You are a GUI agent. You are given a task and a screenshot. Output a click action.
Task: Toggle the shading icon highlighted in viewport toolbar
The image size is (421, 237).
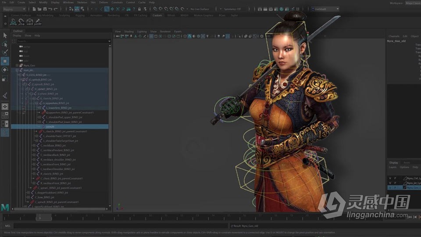point(189,36)
